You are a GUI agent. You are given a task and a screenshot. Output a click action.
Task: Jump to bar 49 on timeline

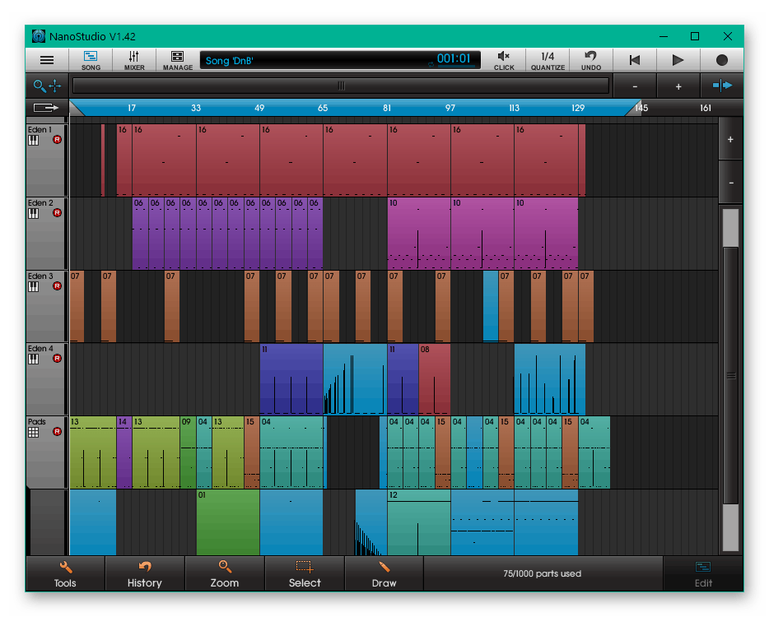coord(259,108)
